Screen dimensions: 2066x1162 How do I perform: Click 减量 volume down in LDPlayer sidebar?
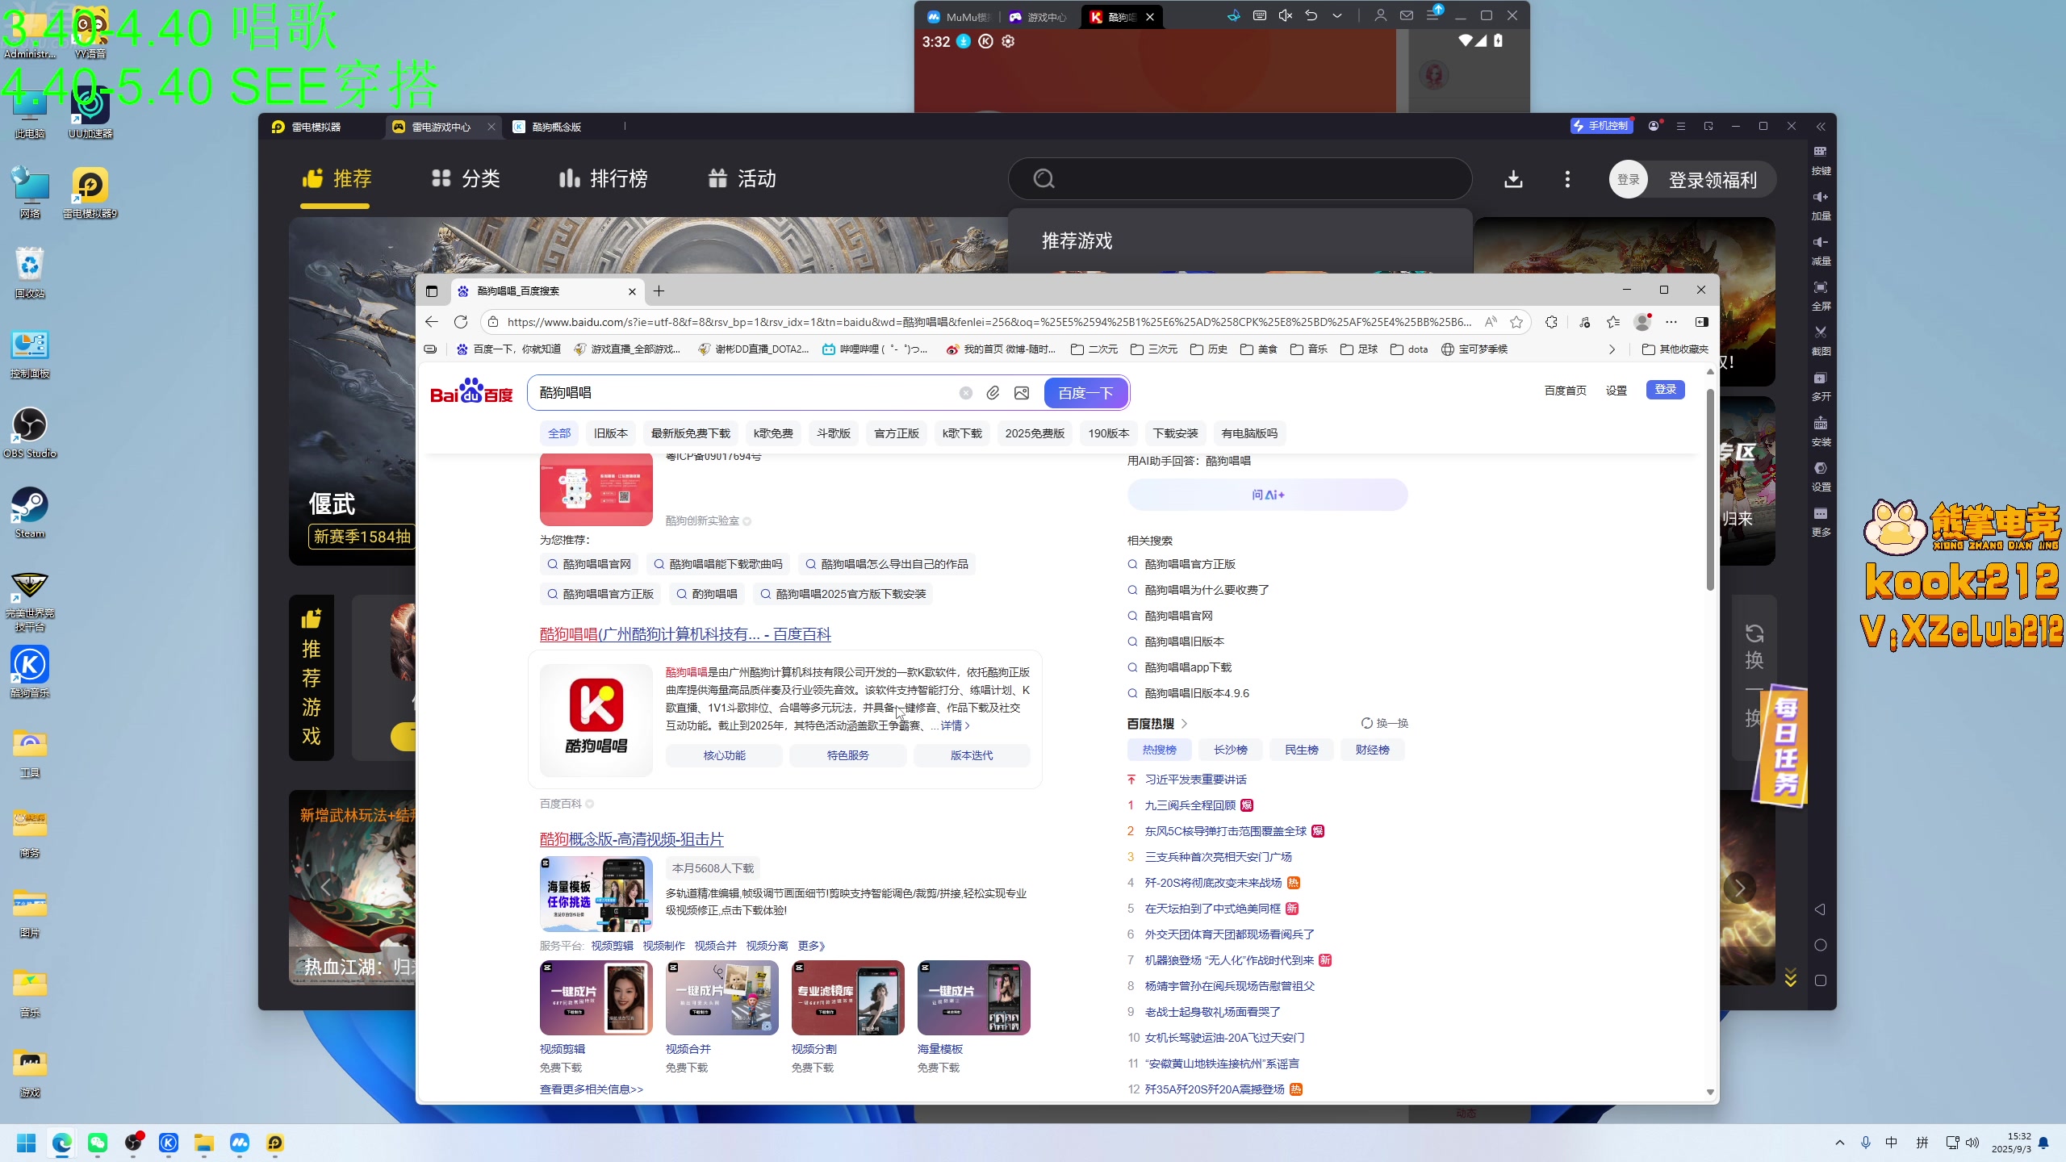tap(1821, 249)
